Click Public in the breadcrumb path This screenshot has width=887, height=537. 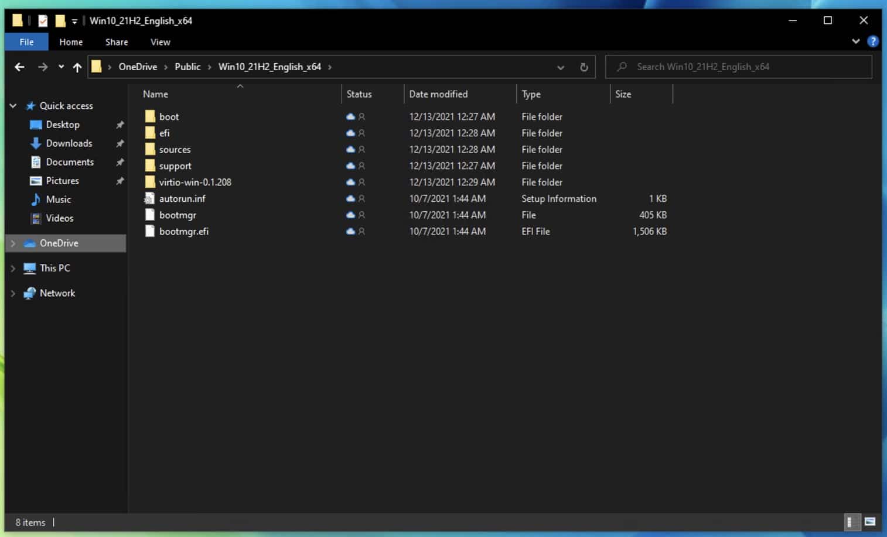coord(187,67)
